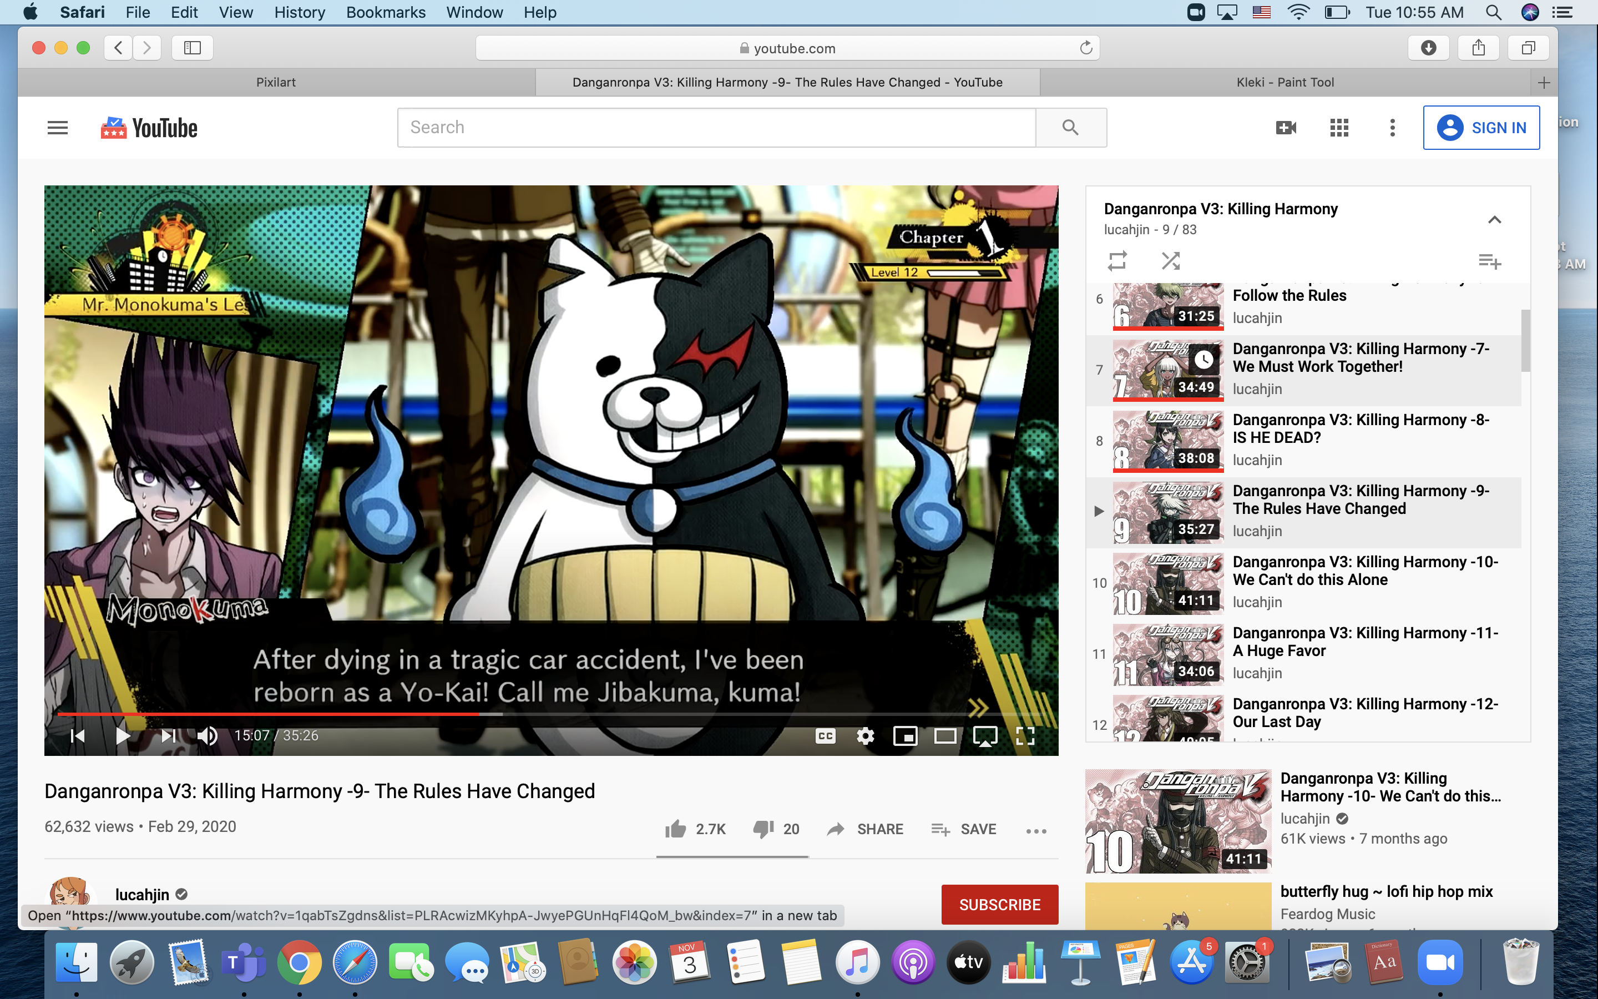Go forward in Safari

tap(146, 48)
